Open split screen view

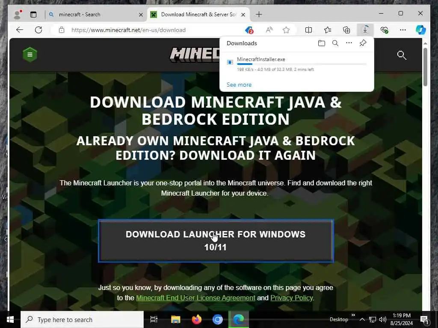pyautogui.click(x=309, y=30)
